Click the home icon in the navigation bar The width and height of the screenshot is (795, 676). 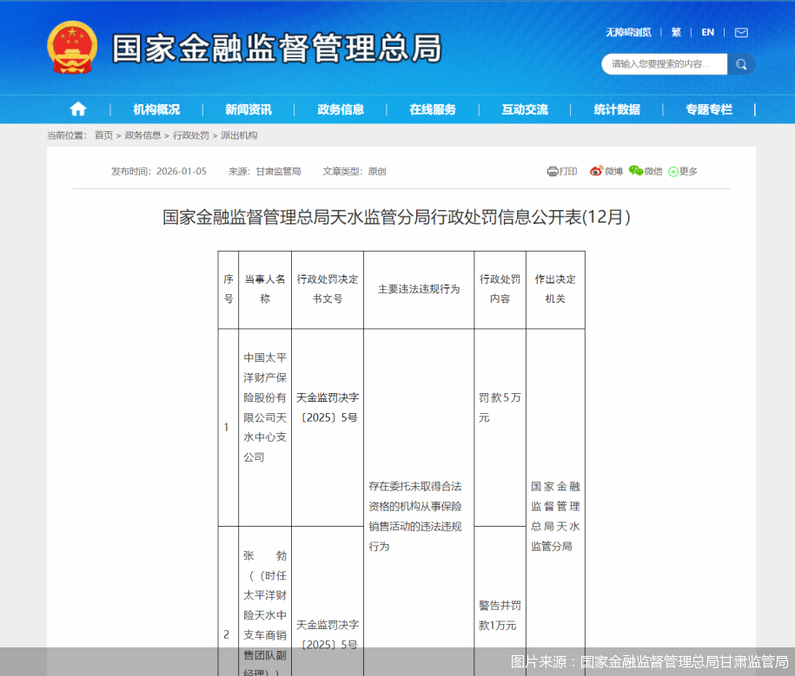click(x=77, y=109)
